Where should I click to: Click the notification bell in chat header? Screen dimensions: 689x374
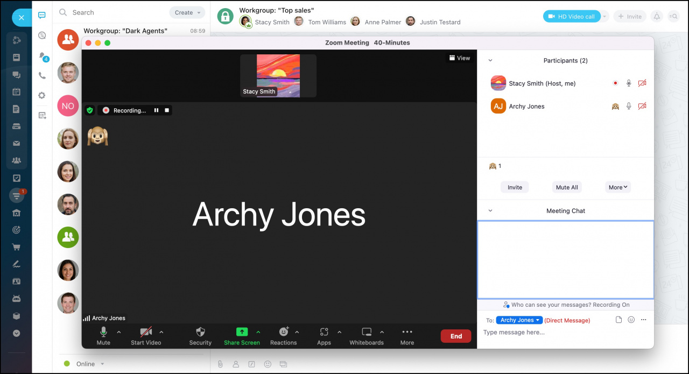point(657,17)
